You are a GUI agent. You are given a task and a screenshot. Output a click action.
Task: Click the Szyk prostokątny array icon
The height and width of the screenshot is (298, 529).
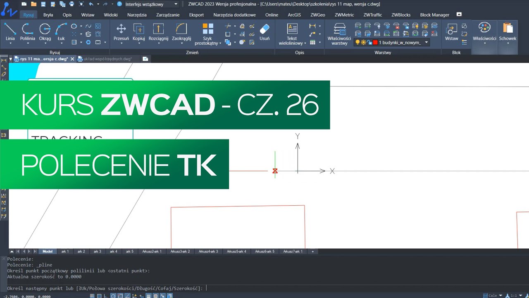coord(208,29)
